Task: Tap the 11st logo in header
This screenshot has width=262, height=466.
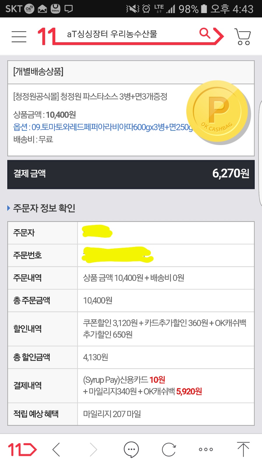Action: pyautogui.click(x=47, y=36)
